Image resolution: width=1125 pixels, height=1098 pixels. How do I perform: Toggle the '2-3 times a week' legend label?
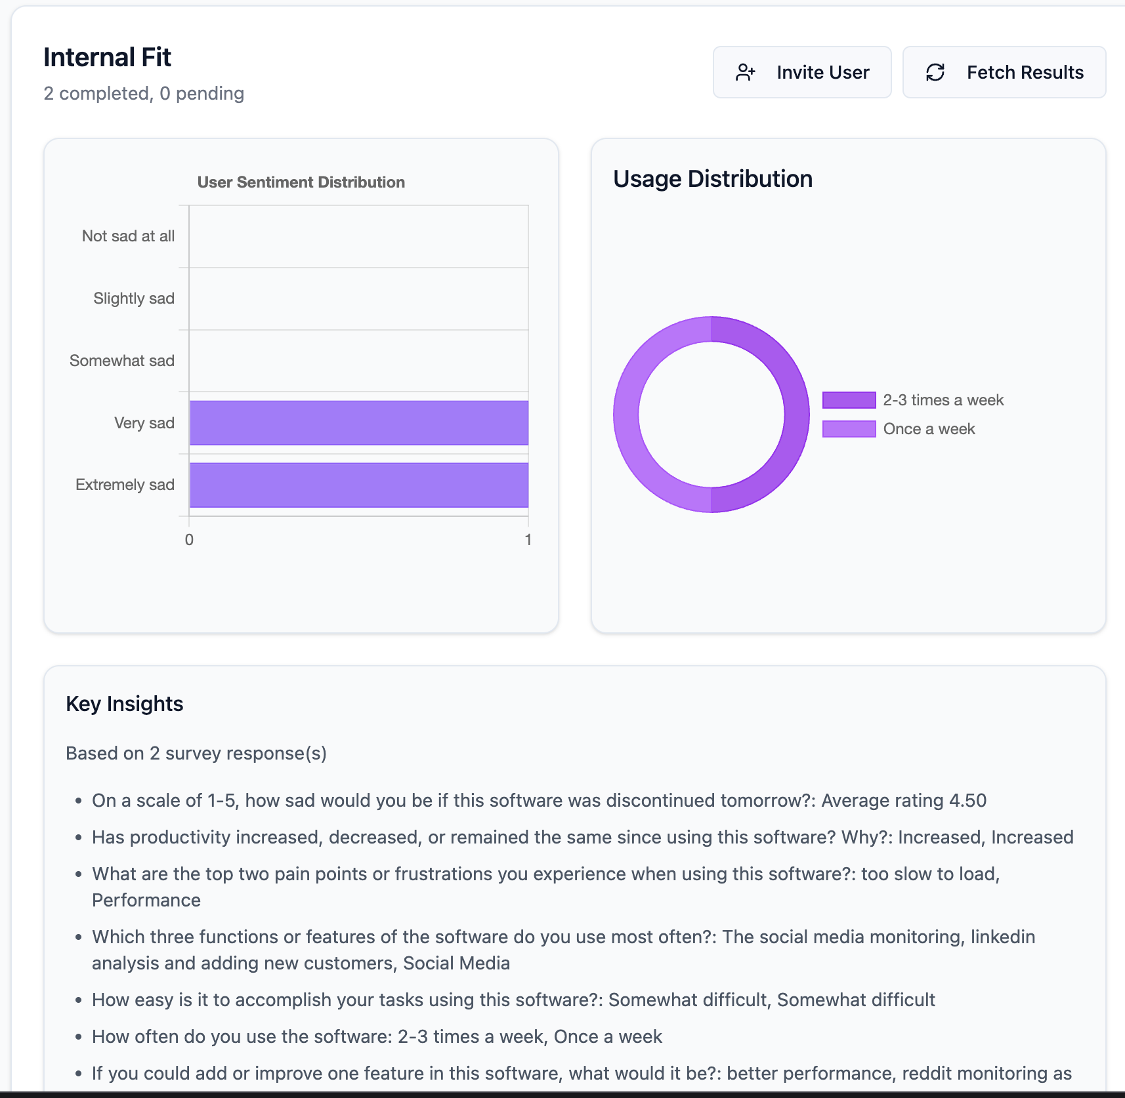point(943,400)
